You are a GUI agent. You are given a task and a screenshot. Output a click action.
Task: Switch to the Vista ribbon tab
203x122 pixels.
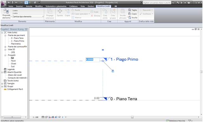click(x=82, y=6)
